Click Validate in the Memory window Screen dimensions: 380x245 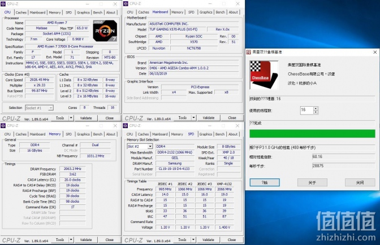pos(86,240)
